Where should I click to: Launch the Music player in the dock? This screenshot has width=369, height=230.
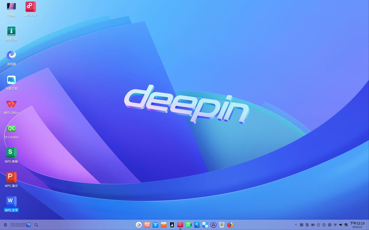(188, 225)
